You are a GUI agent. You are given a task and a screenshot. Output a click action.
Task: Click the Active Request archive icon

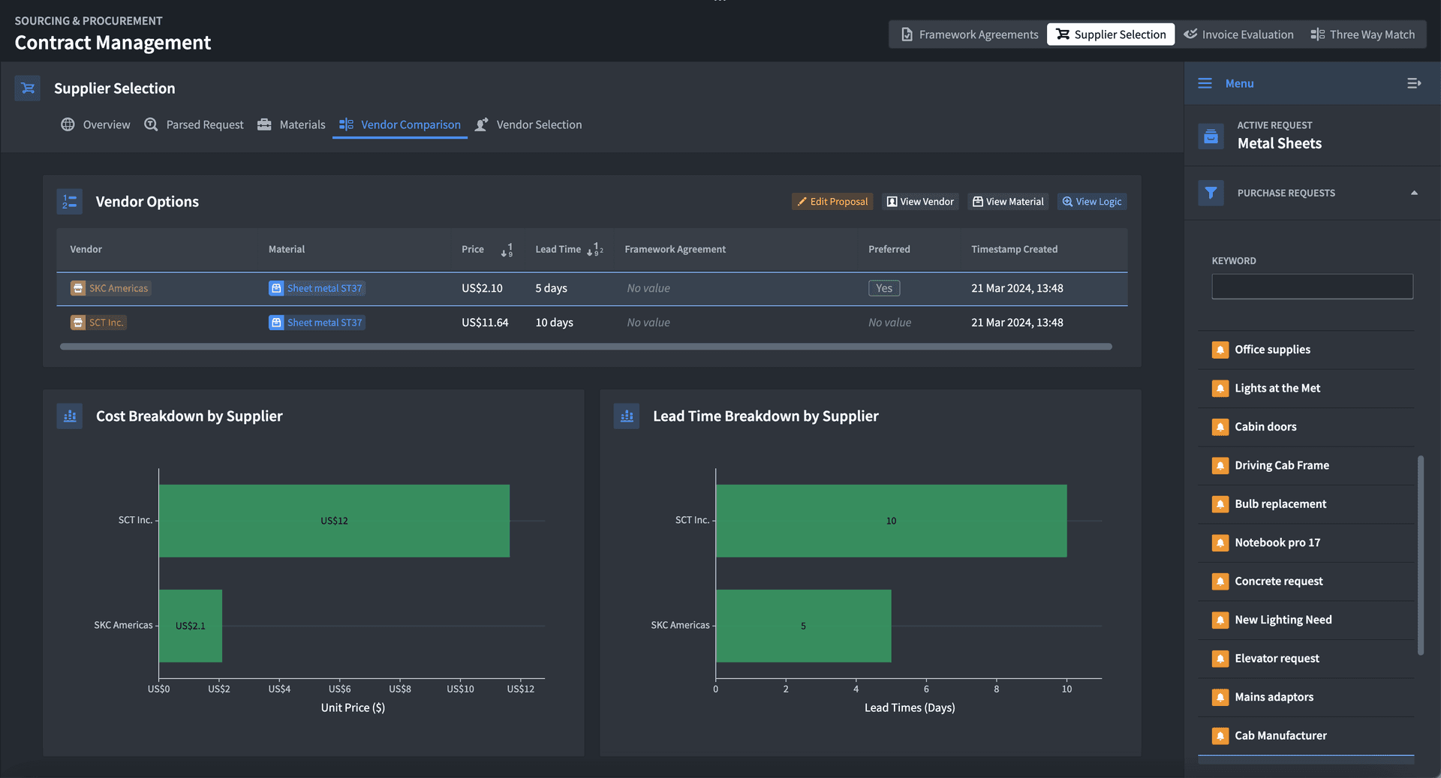(x=1211, y=136)
